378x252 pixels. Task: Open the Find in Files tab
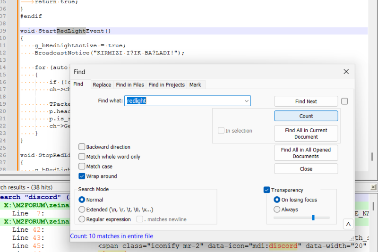tap(130, 85)
